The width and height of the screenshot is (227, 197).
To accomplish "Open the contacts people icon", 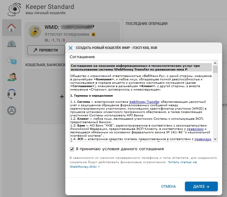I will pos(12,77).
